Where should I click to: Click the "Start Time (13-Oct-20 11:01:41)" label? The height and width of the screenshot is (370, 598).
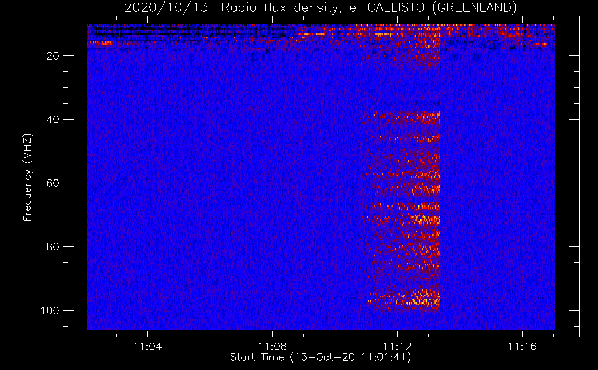(320, 357)
